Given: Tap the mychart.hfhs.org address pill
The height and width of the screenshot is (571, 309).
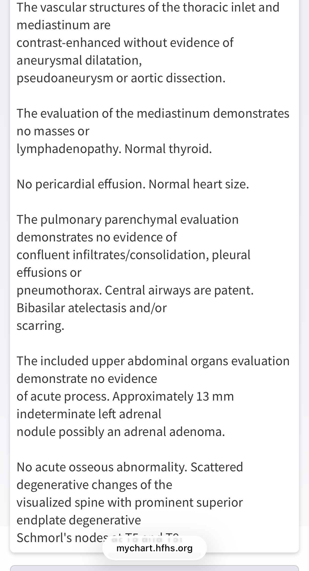Looking at the screenshot, I should [154, 548].
